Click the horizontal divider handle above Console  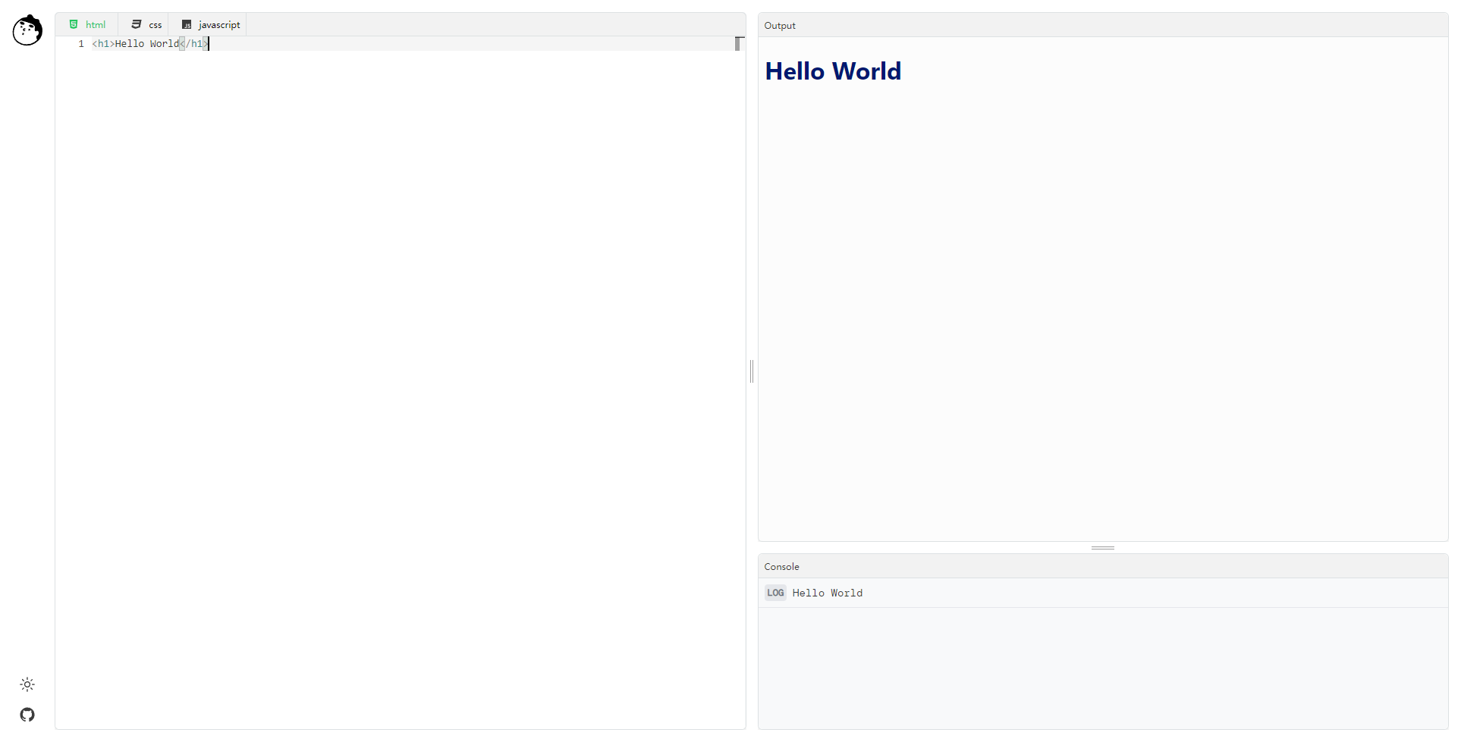coord(1103,547)
